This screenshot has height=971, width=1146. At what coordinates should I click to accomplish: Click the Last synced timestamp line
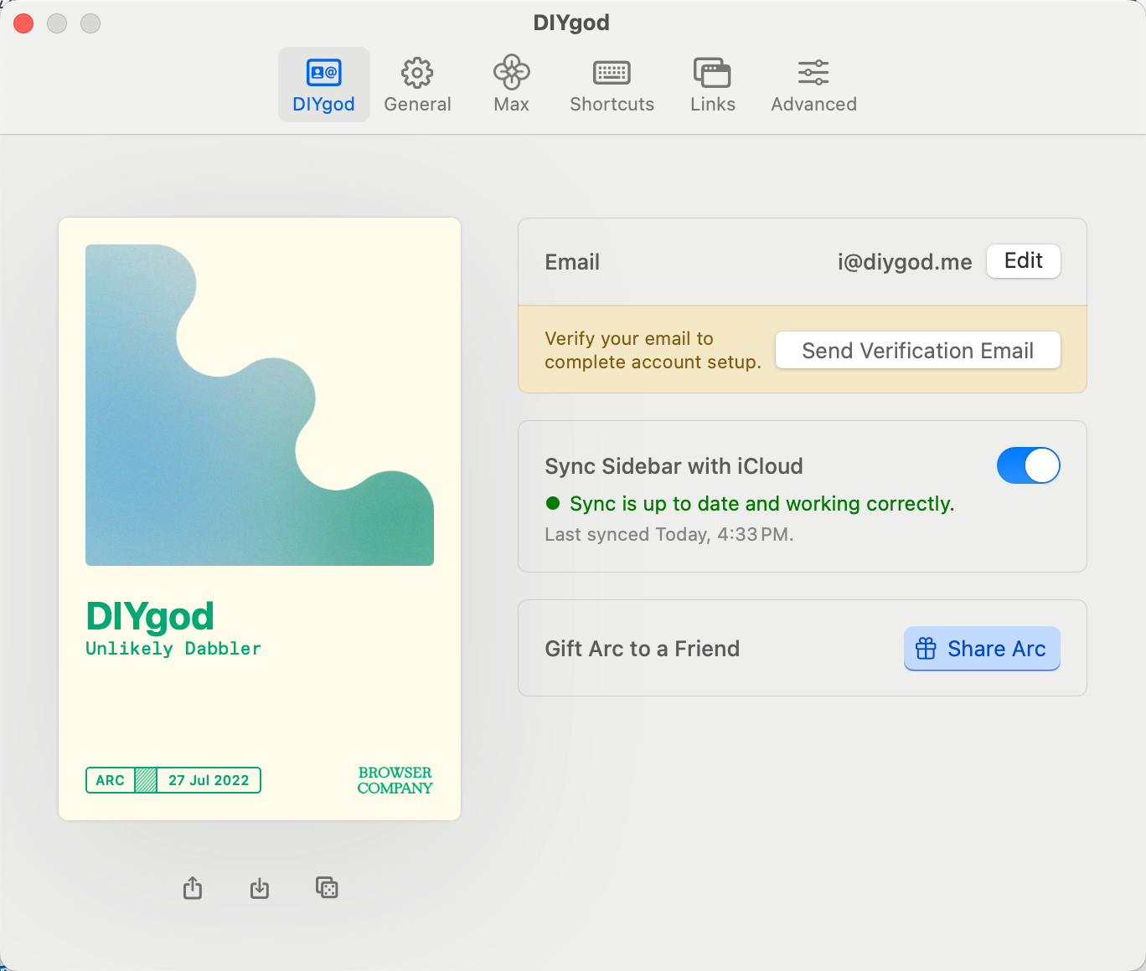tap(668, 535)
